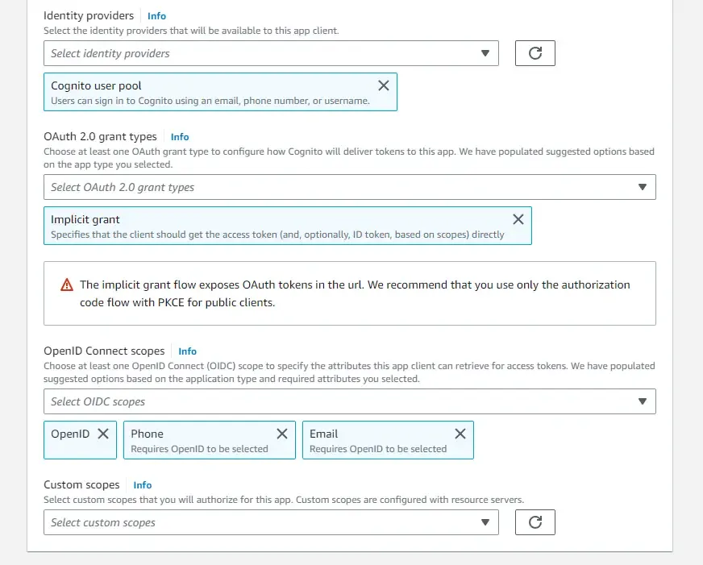Remove the OpenID scope
Screen dimensions: 703x565
(x=102, y=433)
